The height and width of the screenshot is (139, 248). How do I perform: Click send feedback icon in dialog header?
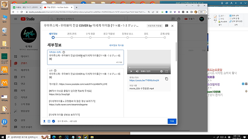tap(166, 26)
